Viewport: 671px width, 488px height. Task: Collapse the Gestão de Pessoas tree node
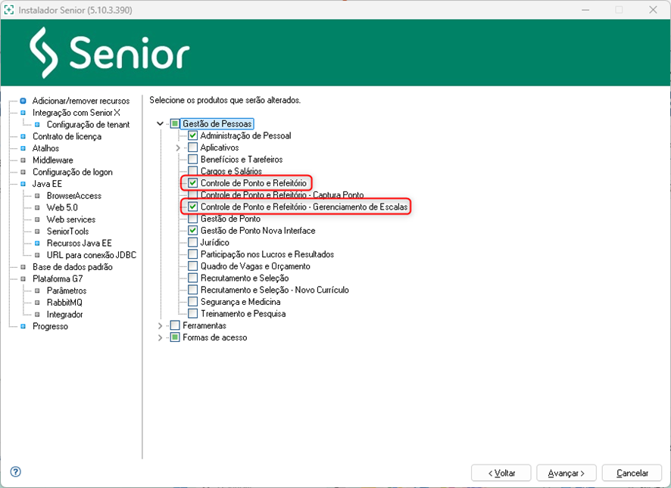[x=160, y=123]
